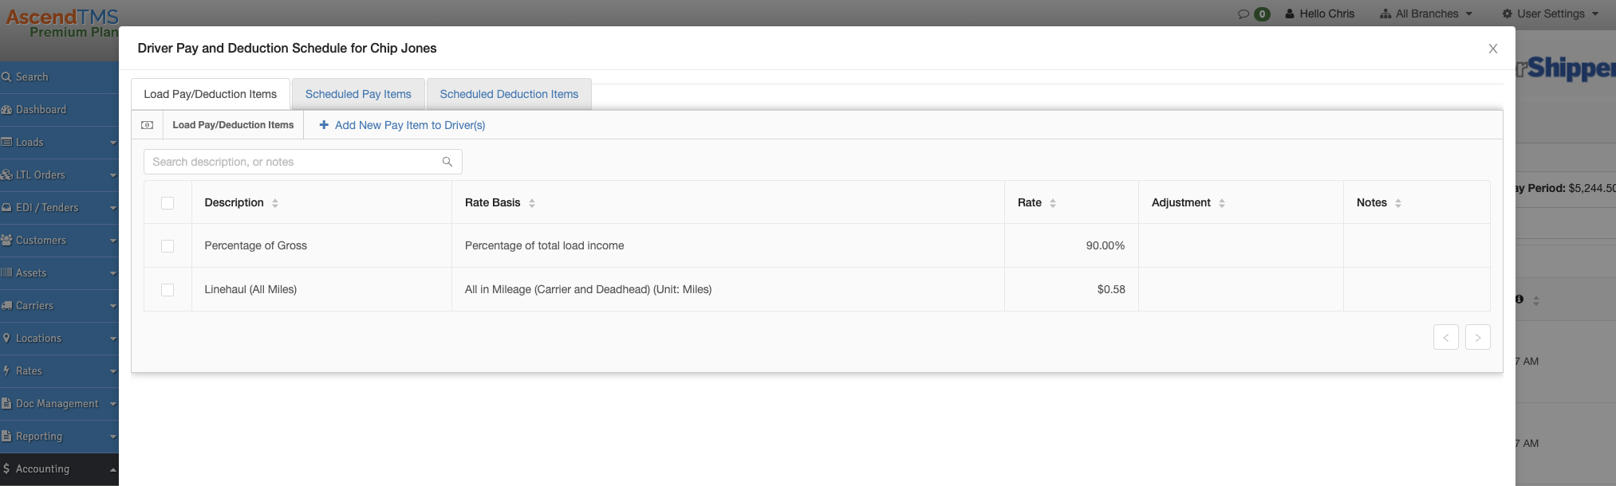Click the money bill icon in panel header

(148, 125)
